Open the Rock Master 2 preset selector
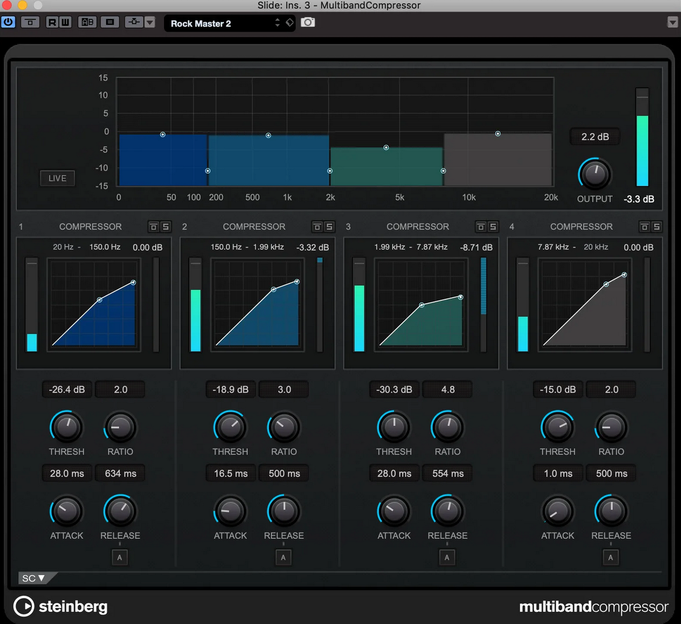The image size is (681, 624). click(x=218, y=23)
